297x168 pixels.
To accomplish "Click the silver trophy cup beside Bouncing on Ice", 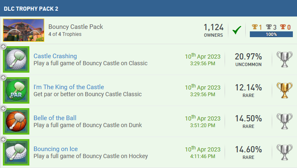I will [x=284, y=152].
